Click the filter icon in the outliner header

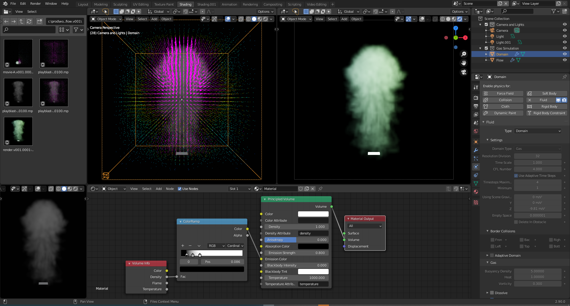tap(555, 11)
